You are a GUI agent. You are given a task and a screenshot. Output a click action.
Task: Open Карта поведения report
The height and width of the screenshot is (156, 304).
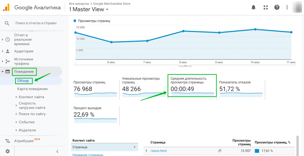click(32, 89)
